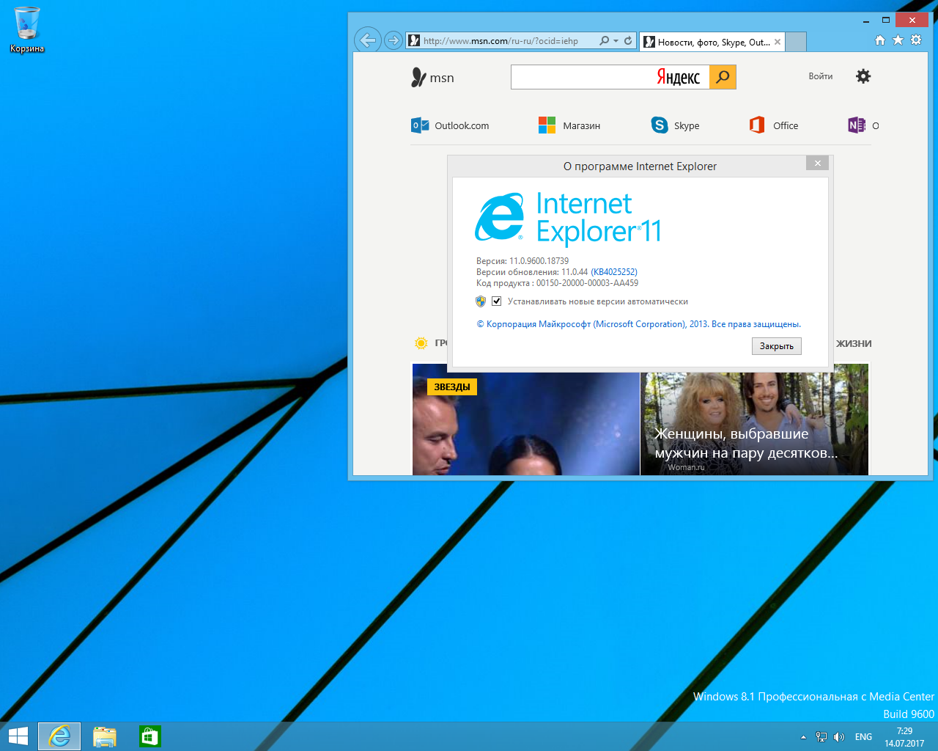Open the 'Женщины, выбравшие мужчин' article
The width and height of the screenshot is (938, 751).
coord(746,443)
